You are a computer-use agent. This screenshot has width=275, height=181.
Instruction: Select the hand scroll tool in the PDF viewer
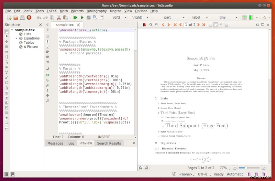pyautogui.click(x=156, y=25)
